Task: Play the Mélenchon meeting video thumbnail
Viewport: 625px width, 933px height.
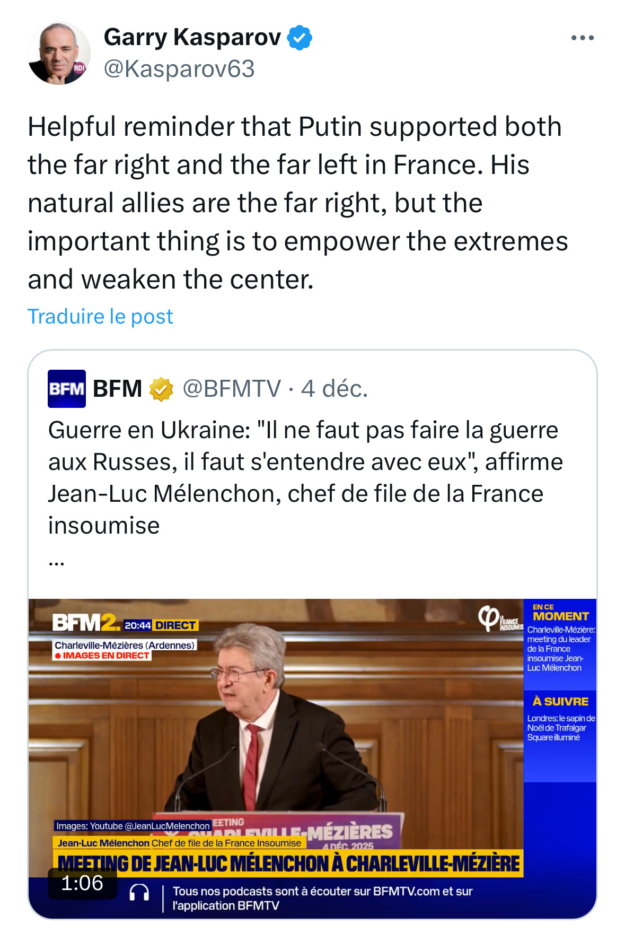Action: (x=276, y=743)
